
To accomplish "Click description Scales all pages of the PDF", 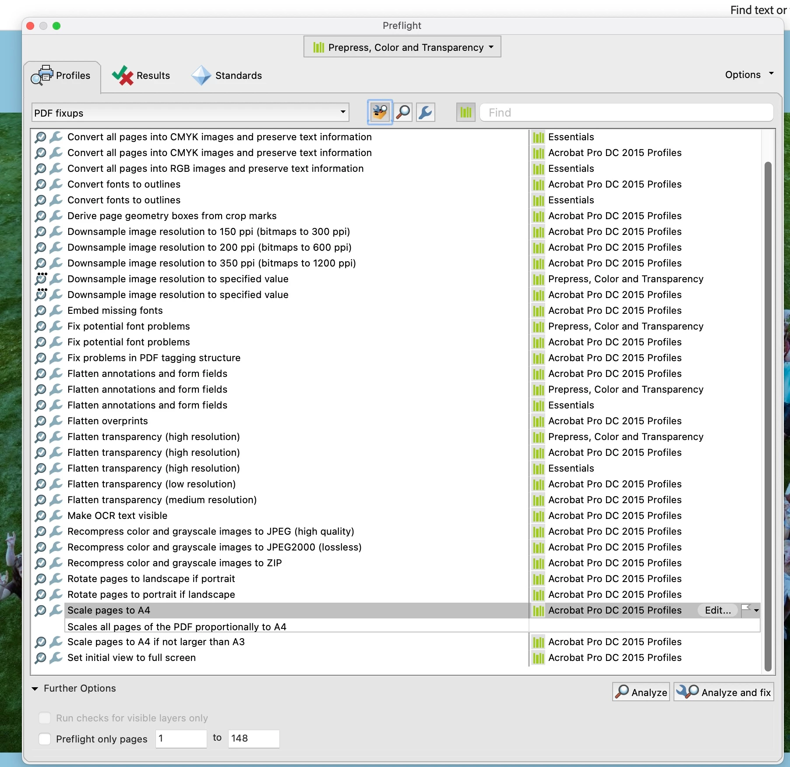I will point(177,627).
